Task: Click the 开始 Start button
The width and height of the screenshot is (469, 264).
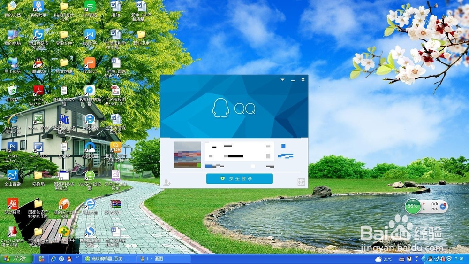Action: coord(16,259)
